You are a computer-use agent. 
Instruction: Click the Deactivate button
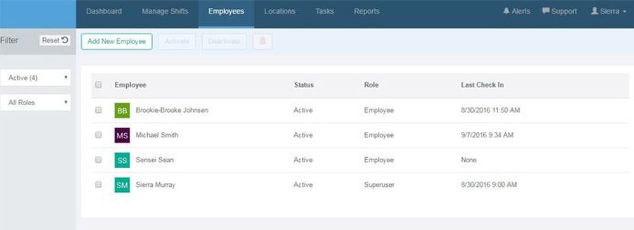224,41
